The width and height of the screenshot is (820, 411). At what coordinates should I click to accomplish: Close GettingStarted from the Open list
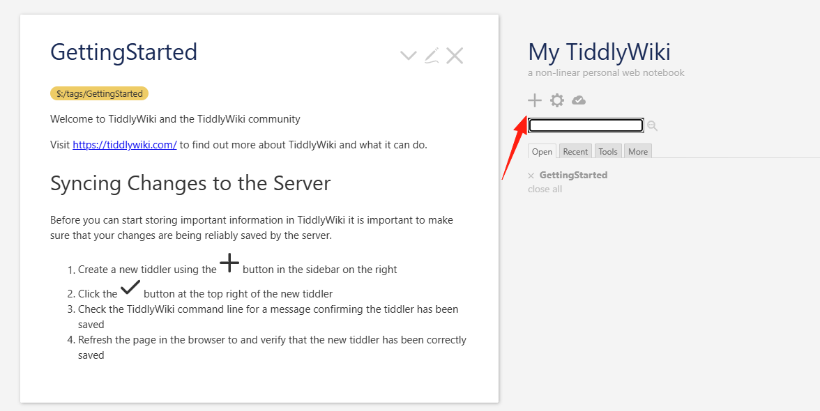pos(531,176)
